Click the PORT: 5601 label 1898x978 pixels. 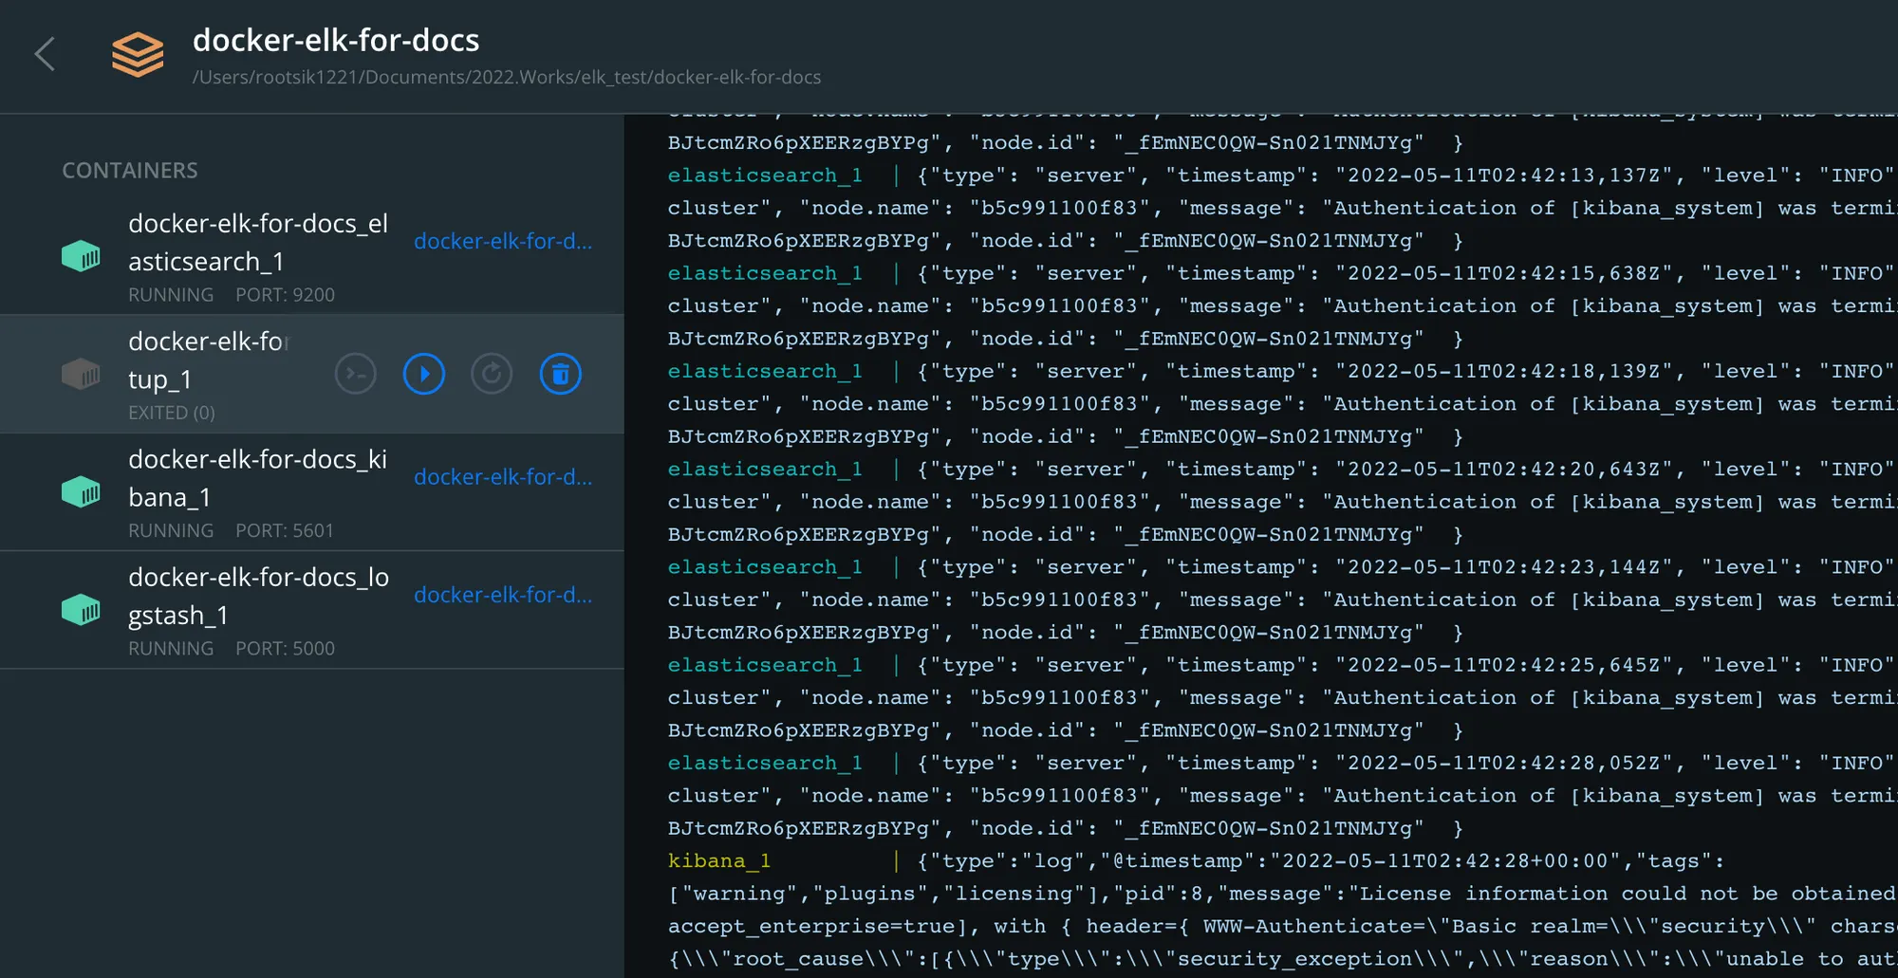pyautogui.click(x=285, y=530)
